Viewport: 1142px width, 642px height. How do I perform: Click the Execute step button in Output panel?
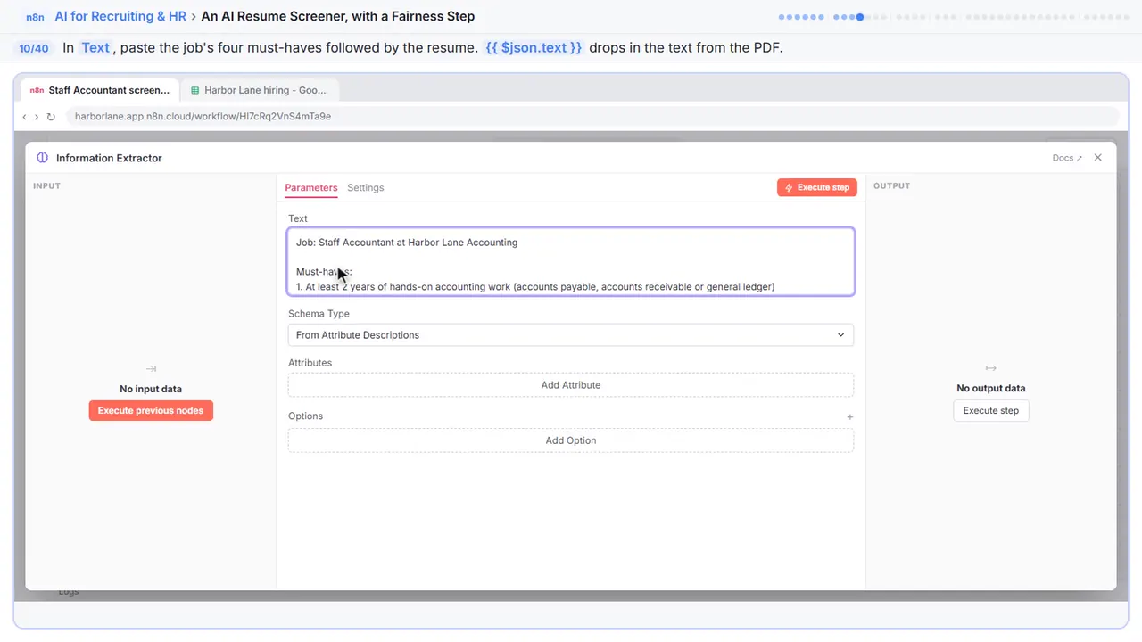991,411
